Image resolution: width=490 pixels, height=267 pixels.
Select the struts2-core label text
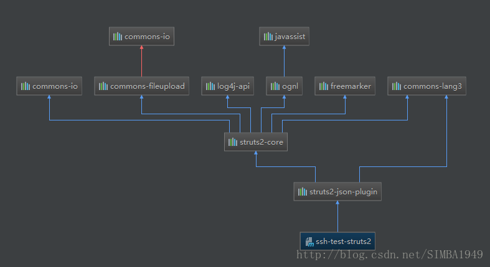(x=261, y=142)
